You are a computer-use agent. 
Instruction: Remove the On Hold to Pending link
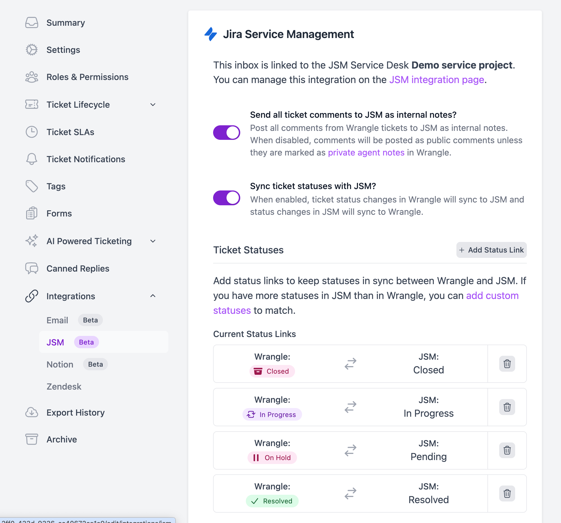click(507, 450)
